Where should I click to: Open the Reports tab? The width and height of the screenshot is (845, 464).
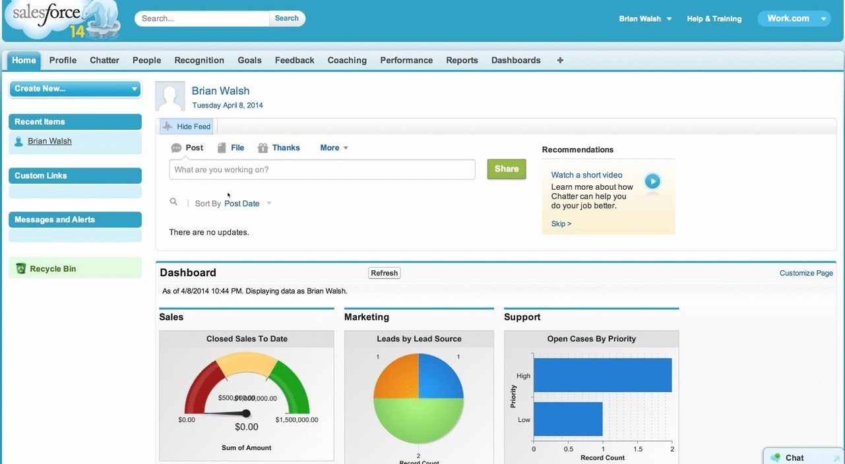462,60
